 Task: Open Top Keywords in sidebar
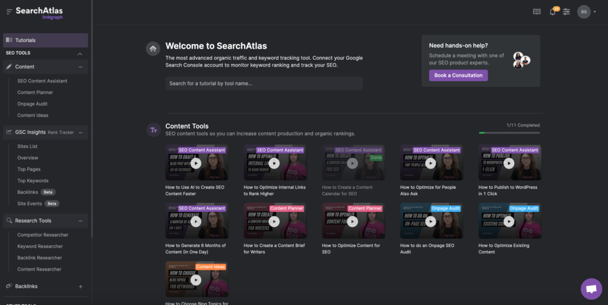[33, 180]
